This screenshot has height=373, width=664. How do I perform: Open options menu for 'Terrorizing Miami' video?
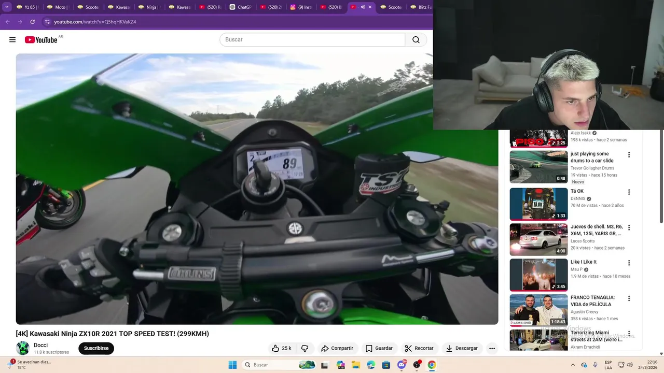pyautogui.click(x=629, y=334)
